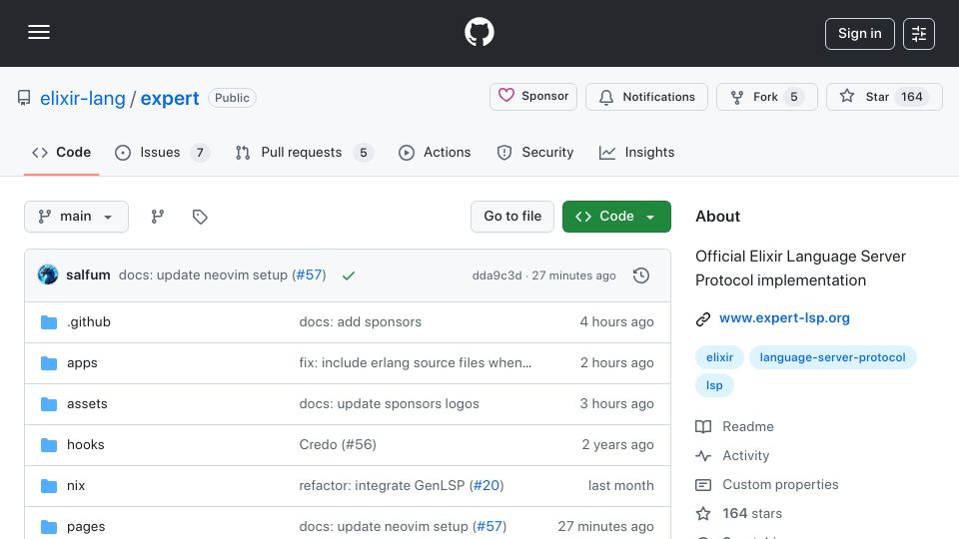Open the hamburger navigation menu
This screenshot has height=539, width=959.
coord(39,32)
